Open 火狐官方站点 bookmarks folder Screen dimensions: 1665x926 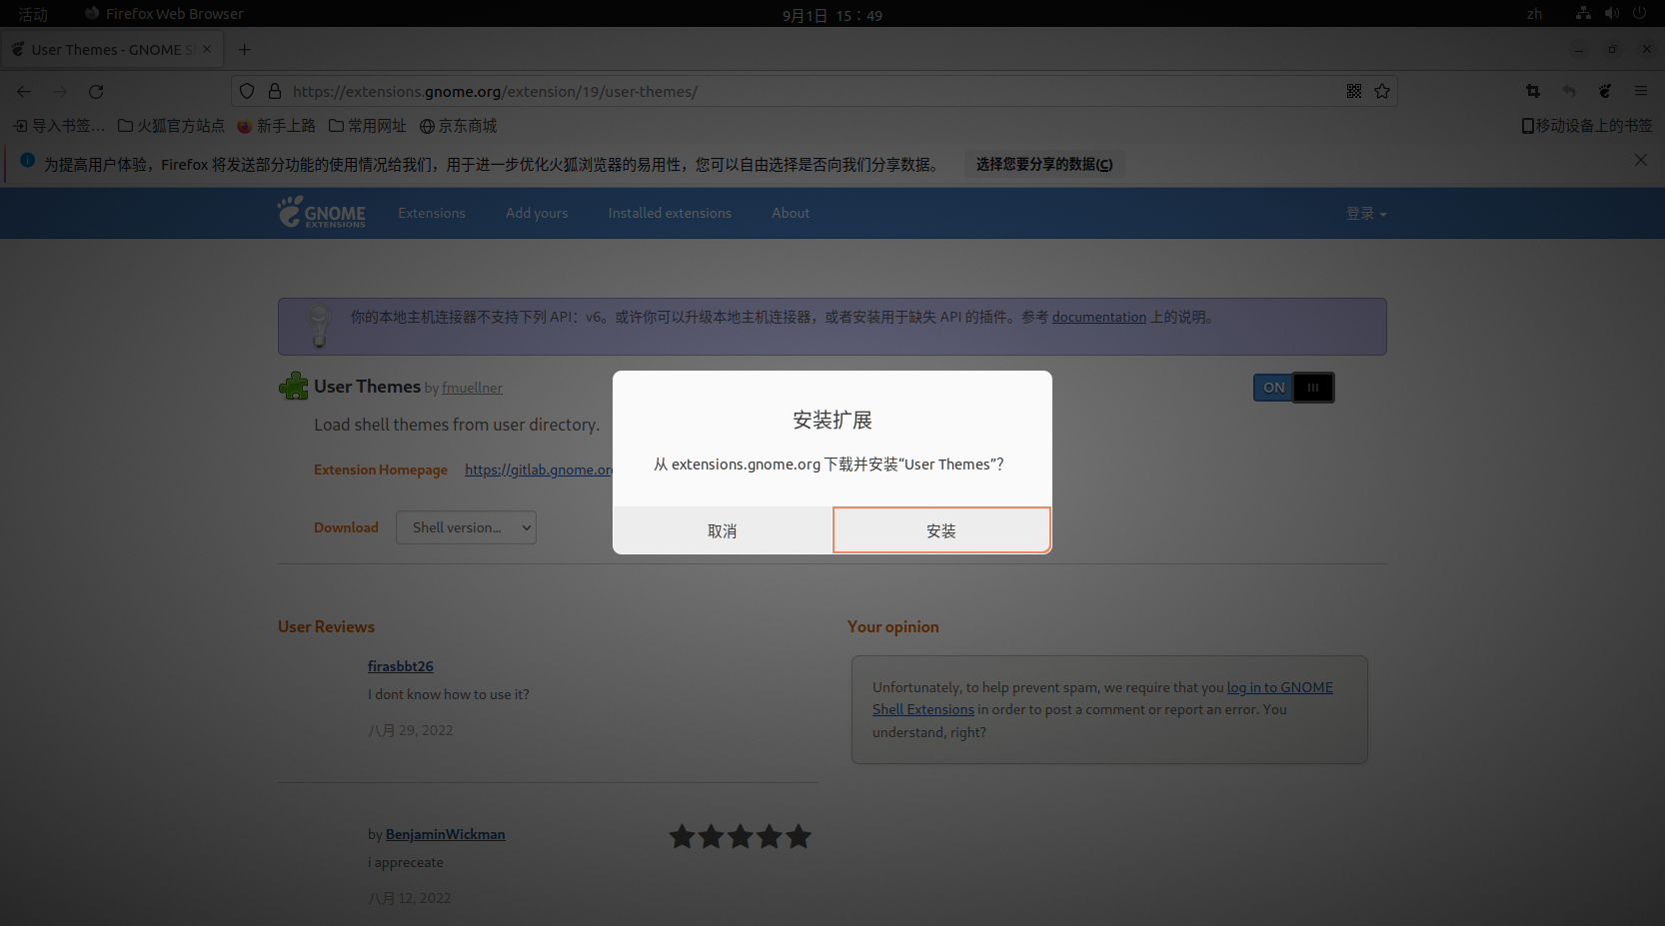pos(171,126)
